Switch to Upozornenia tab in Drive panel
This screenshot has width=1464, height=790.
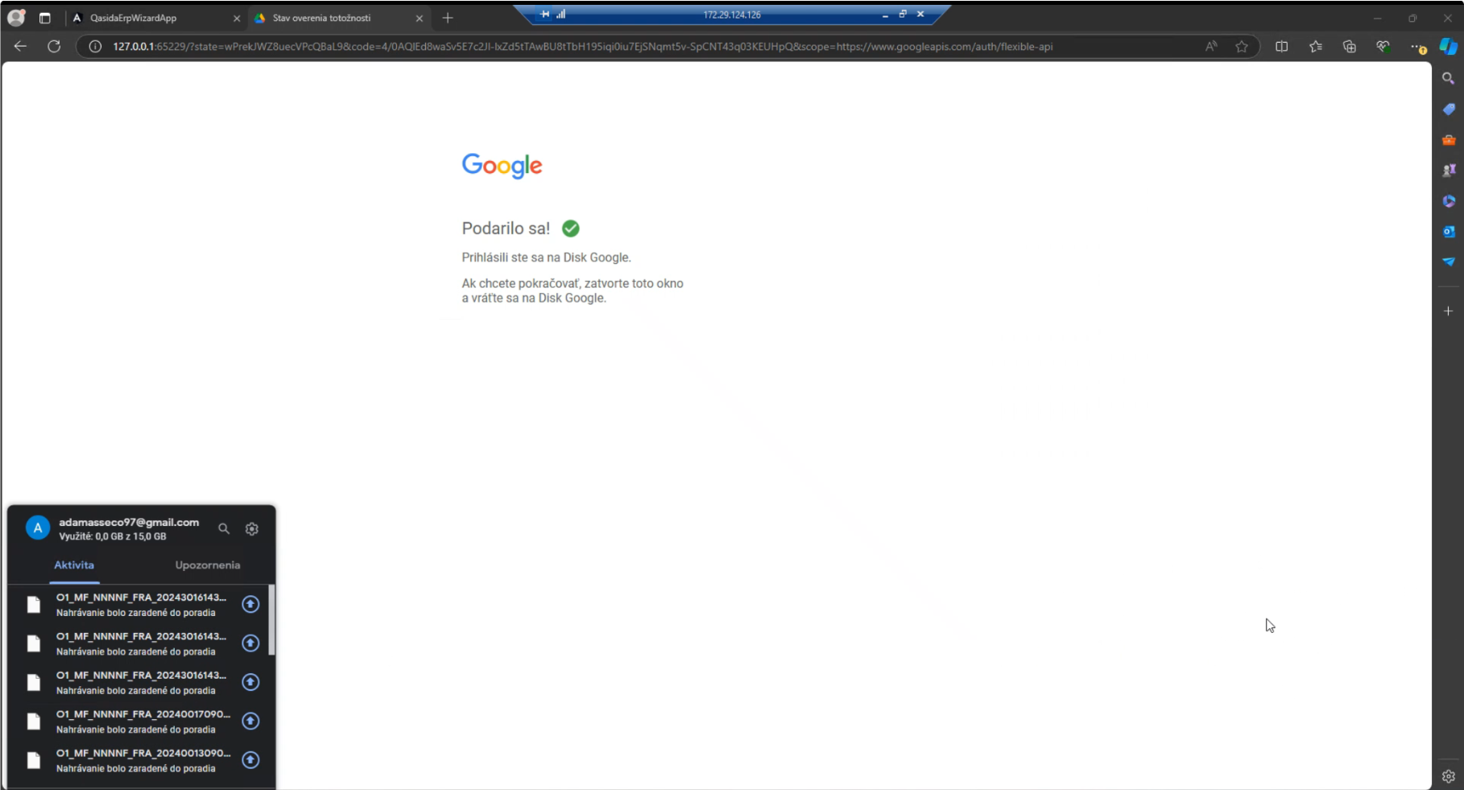tap(208, 565)
